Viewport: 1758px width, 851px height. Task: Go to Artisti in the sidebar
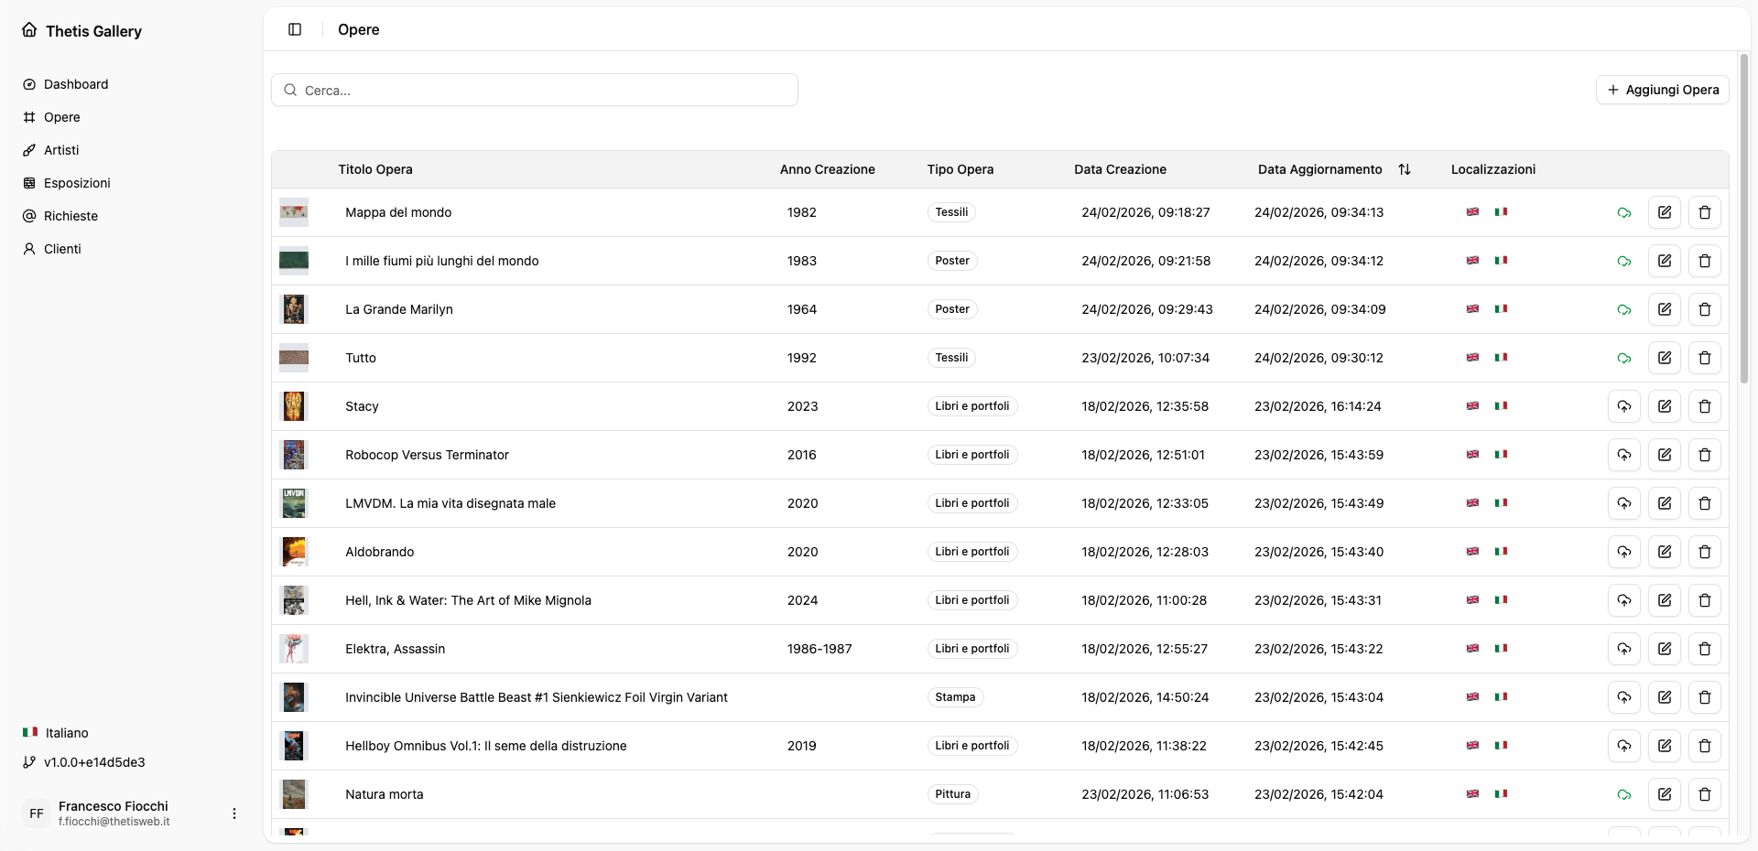click(61, 150)
